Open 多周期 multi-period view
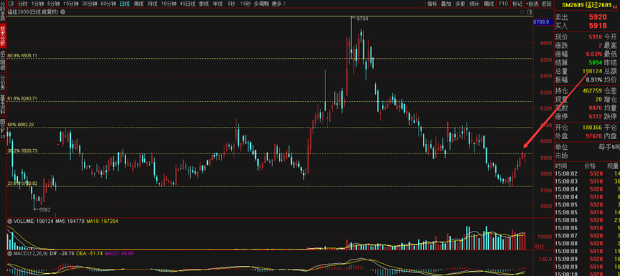The width and height of the screenshot is (620, 276). tap(262, 4)
